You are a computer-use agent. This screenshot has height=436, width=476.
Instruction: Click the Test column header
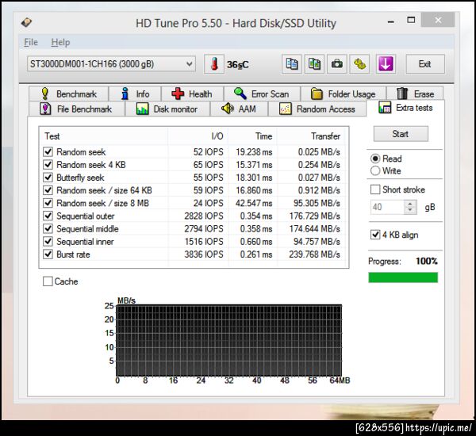103,136
